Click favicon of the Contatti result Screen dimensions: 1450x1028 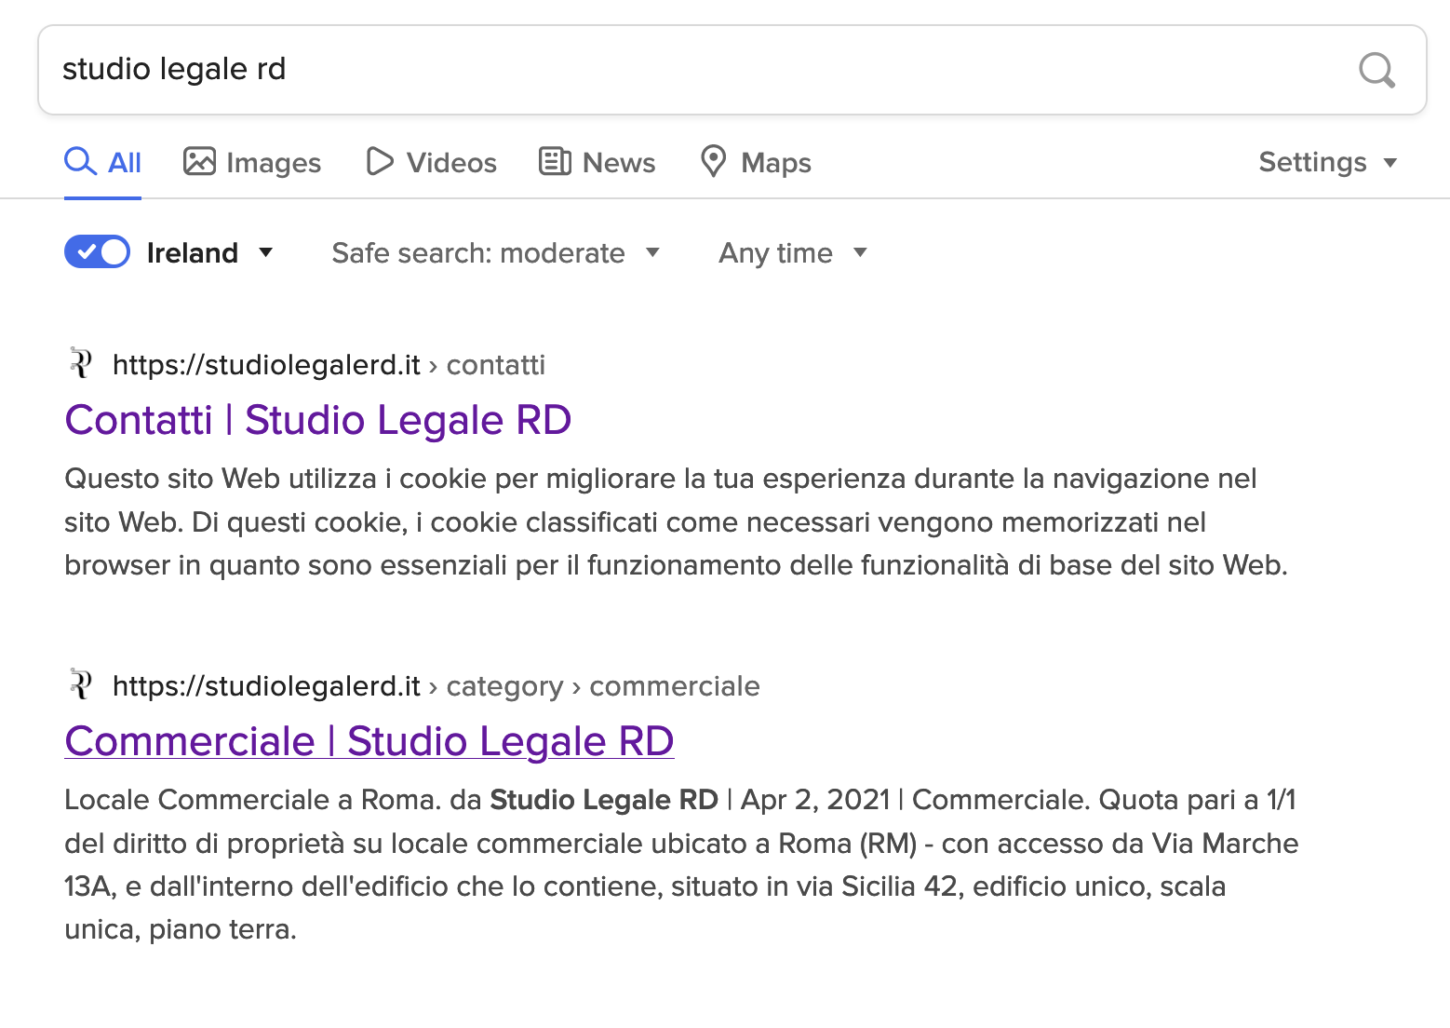click(x=81, y=363)
